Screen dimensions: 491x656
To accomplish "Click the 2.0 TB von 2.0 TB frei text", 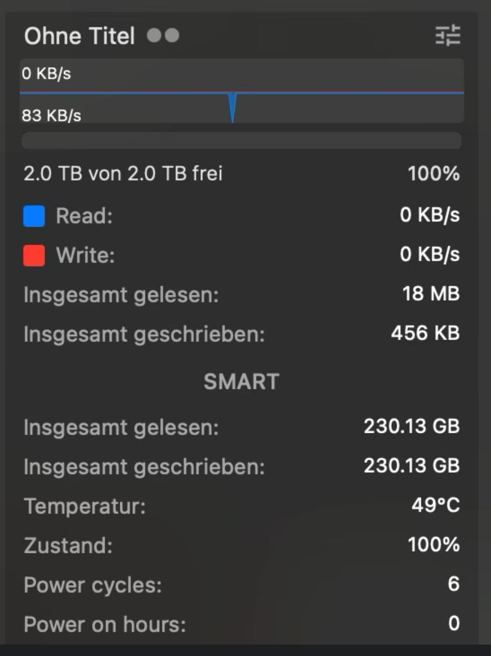I will (123, 174).
